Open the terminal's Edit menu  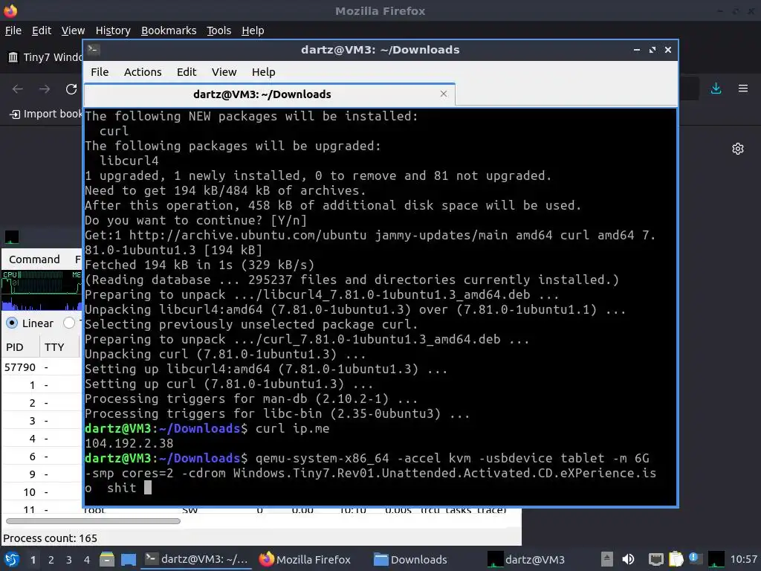[x=187, y=72]
